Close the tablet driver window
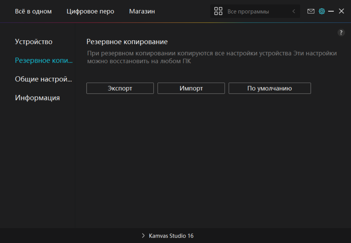Screen dimensions: 351x243 point(341,11)
